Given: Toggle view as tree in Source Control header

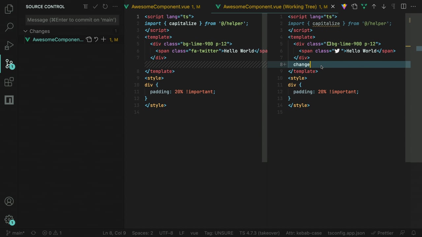Looking at the screenshot, I should (86, 7).
